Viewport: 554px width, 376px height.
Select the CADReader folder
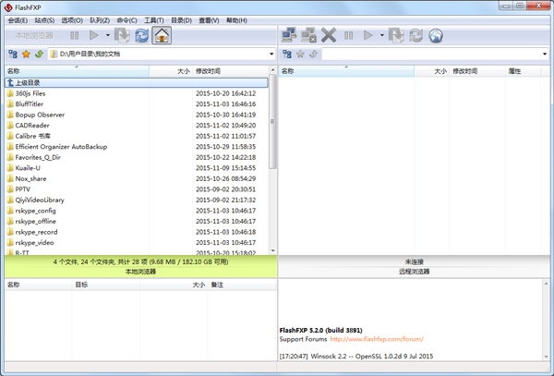click(137, 125)
